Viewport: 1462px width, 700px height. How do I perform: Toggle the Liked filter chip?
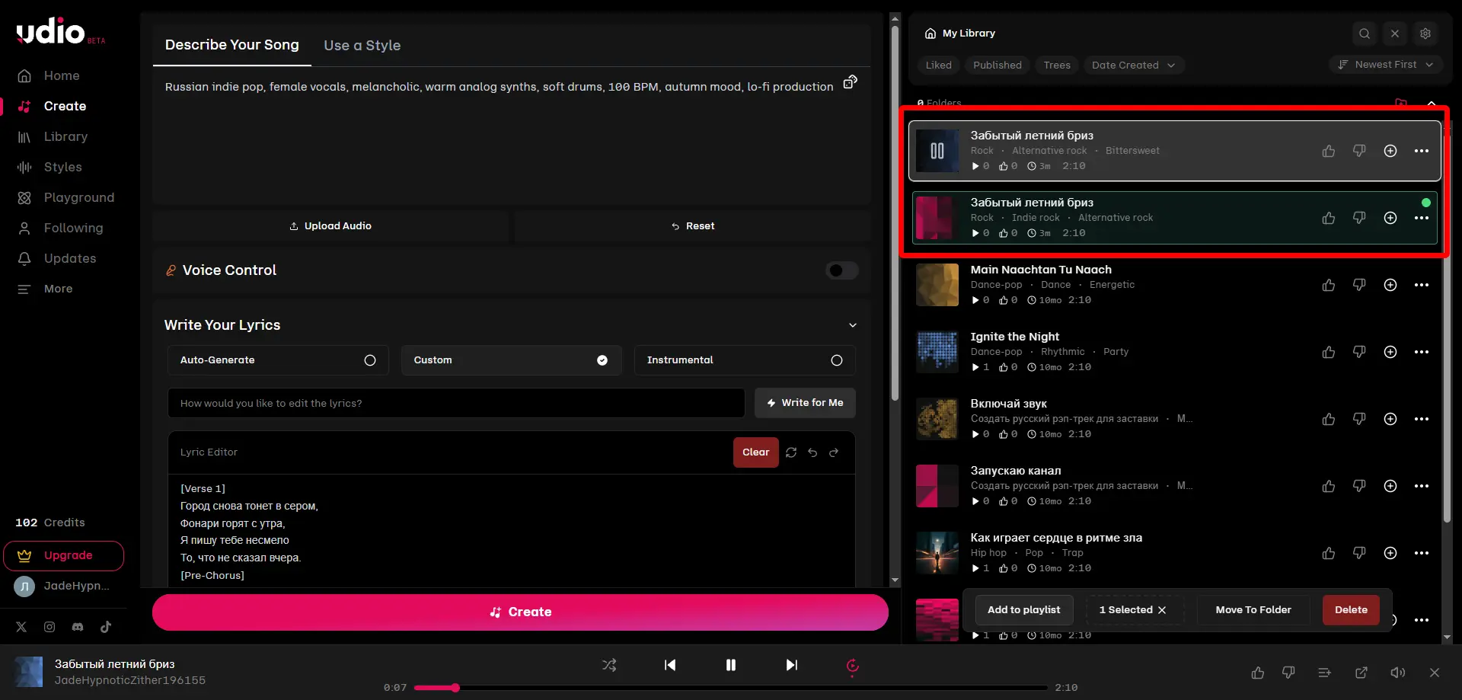(938, 66)
